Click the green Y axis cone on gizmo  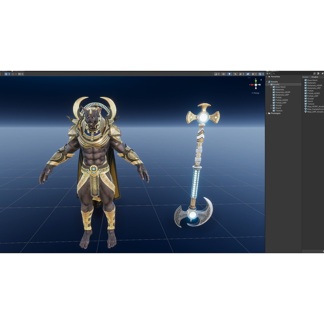point(256,81)
